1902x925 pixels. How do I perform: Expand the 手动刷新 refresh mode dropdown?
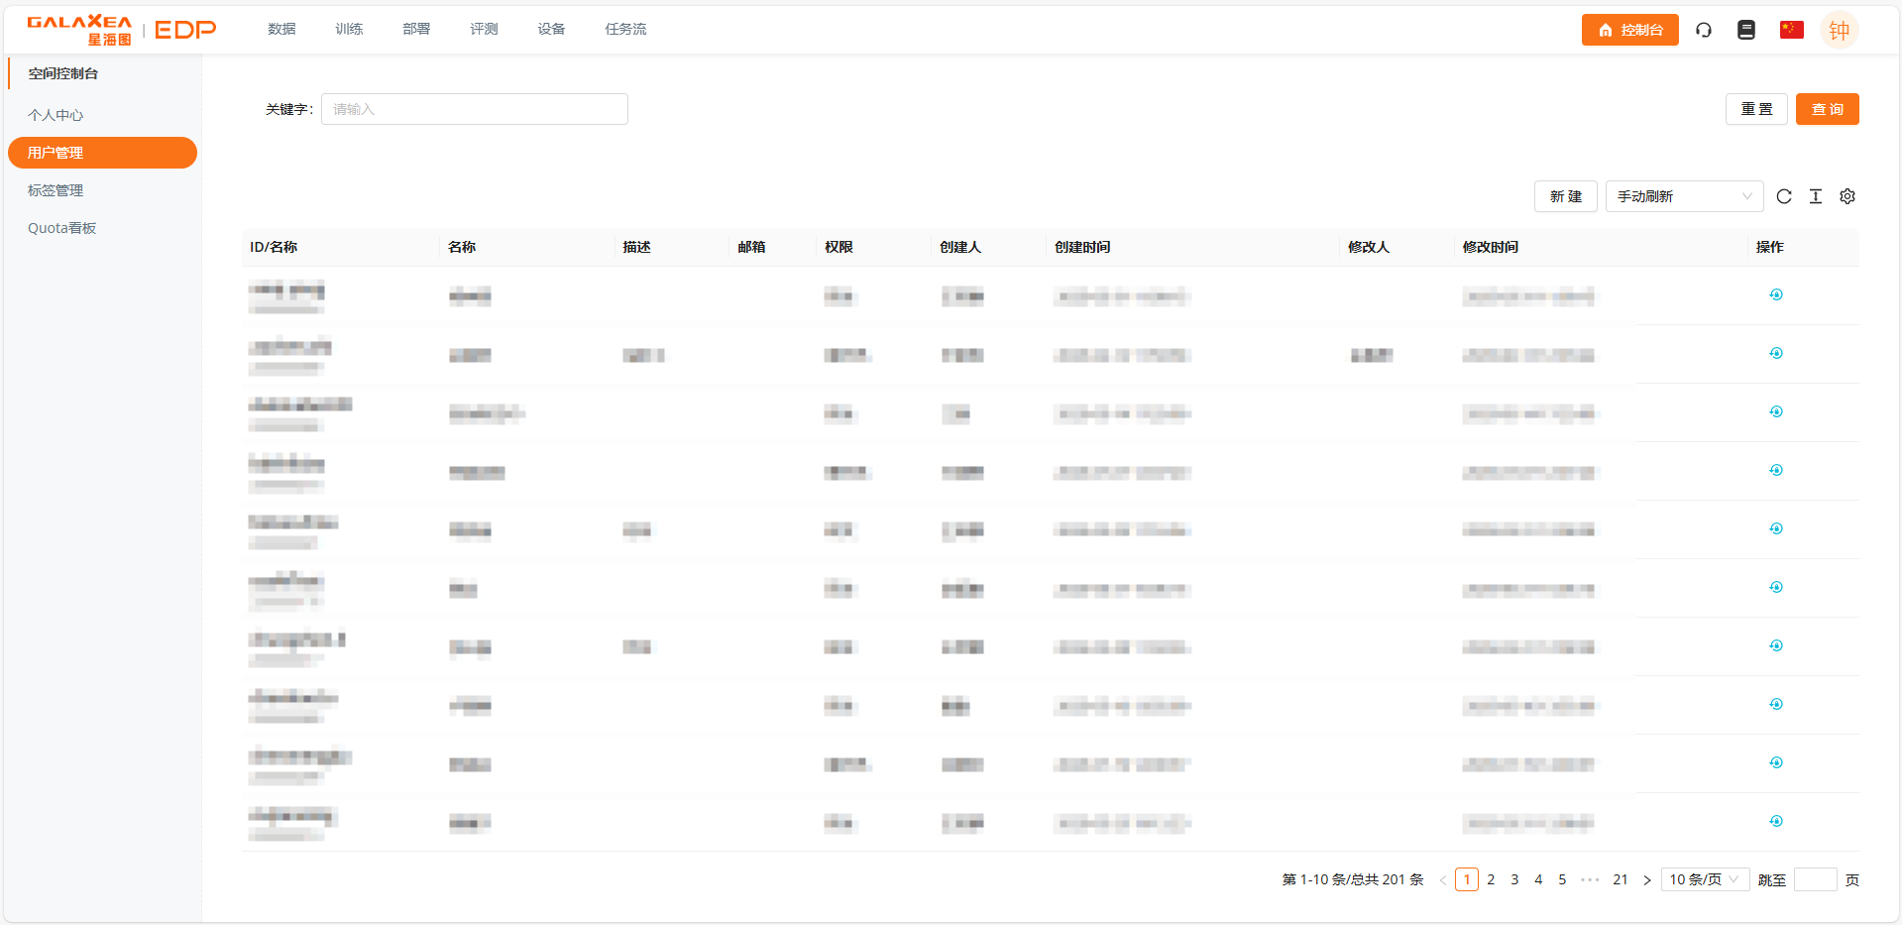pyautogui.click(x=1684, y=196)
